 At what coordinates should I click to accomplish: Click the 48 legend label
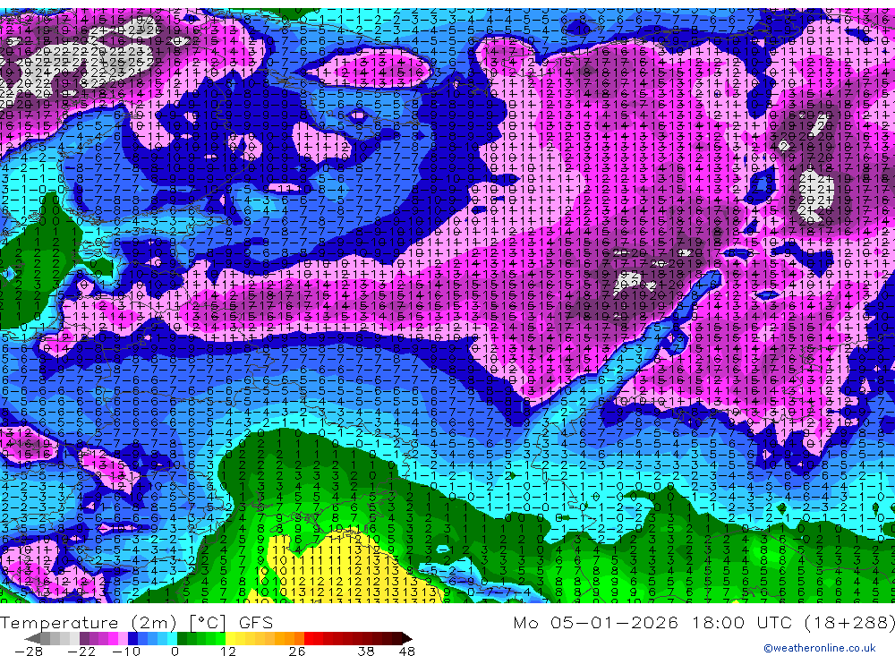pyautogui.click(x=406, y=651)
